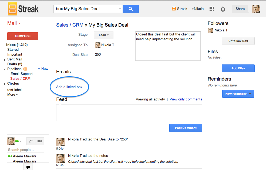Click the COMPOSE button
This screenshot has width=266, height=170.
coord(23,36)
